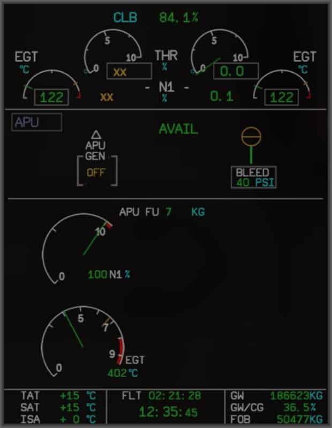Click the right engine EGT arc gauge

pyautogui.click(x=282, y=84)
